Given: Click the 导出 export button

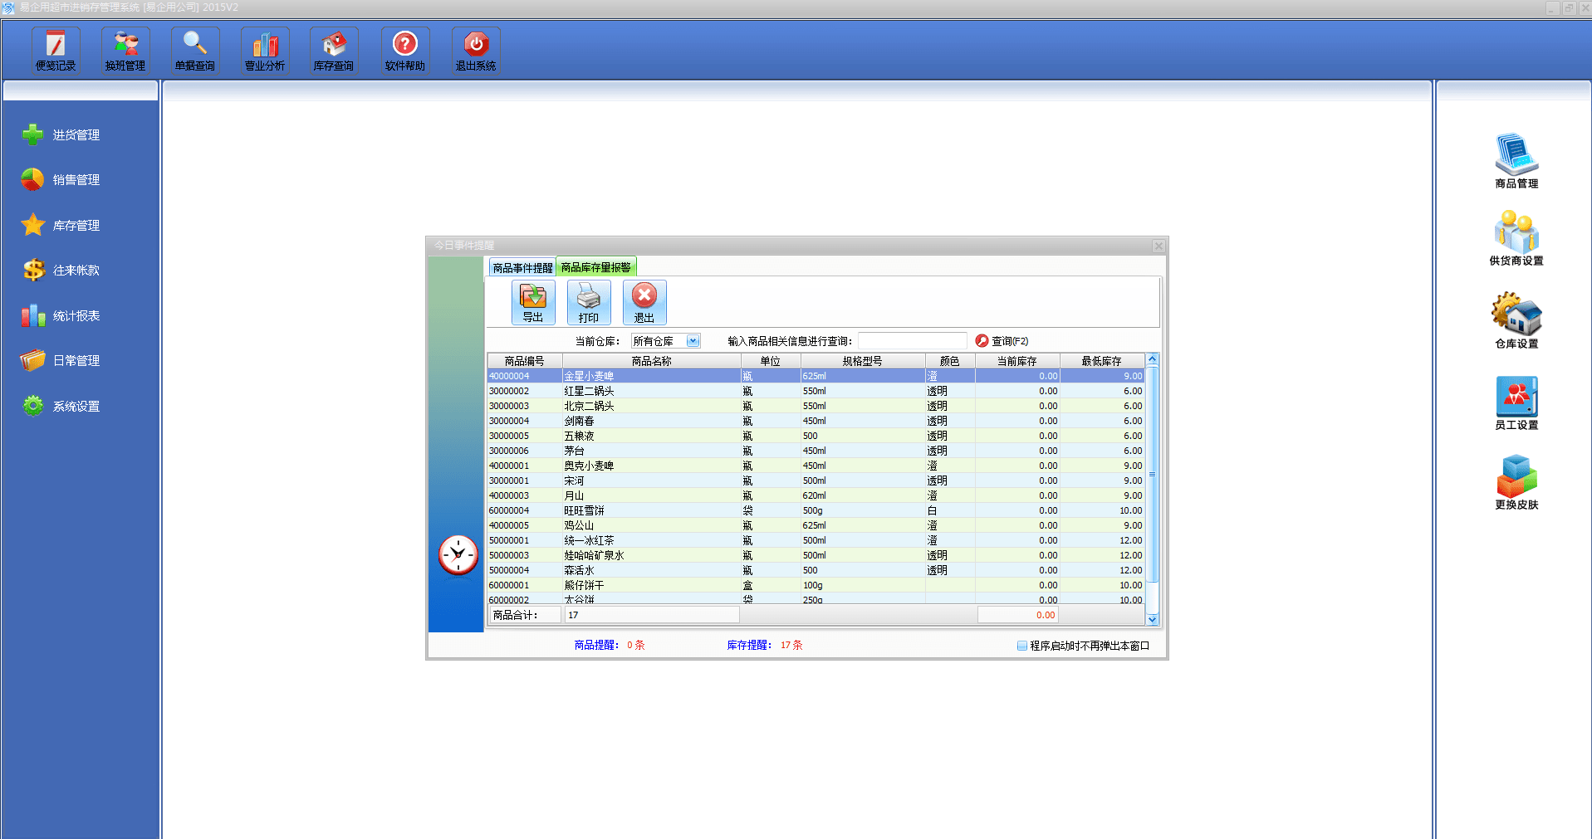Looking at the screenshot, I should [x=533, y=302].
